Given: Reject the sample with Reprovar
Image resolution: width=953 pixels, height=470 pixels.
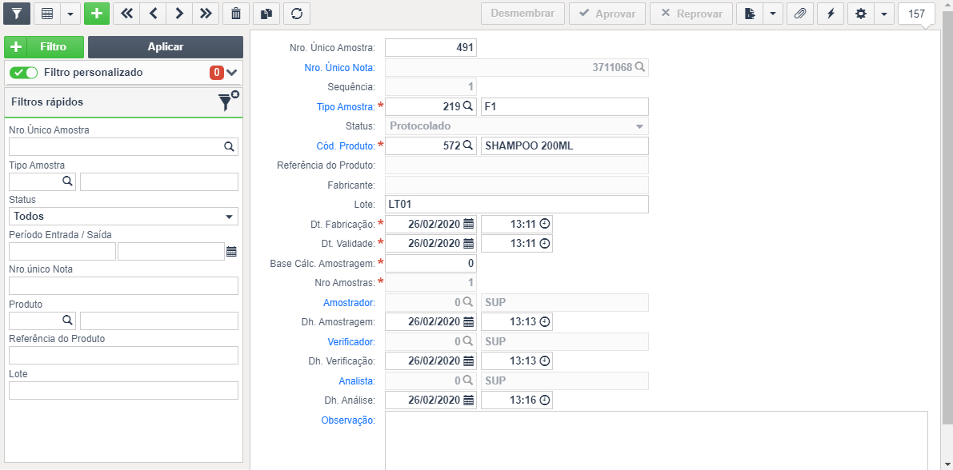Looking at the screenshot, I should (691, 14).
